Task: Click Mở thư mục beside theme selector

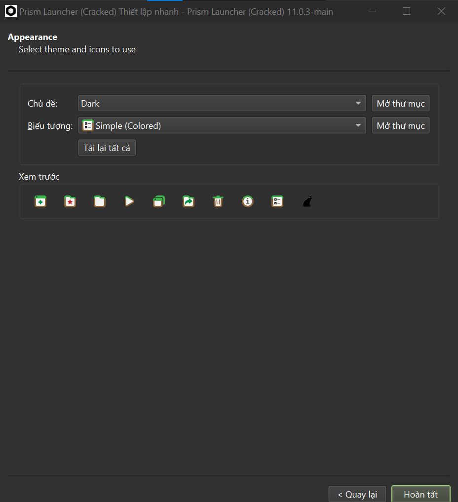Action: [401, 103]
